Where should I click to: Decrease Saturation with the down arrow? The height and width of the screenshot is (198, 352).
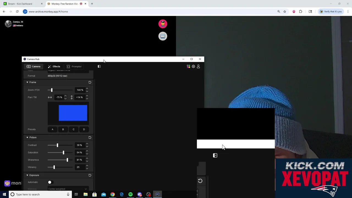87,154
